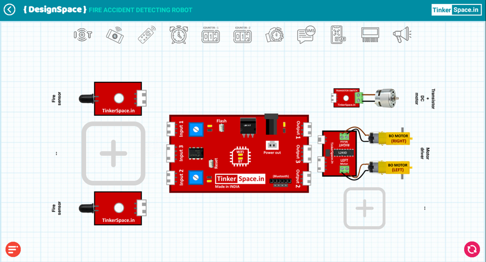
Task: Click the Reset button on the board
Action: coord(211,164)
